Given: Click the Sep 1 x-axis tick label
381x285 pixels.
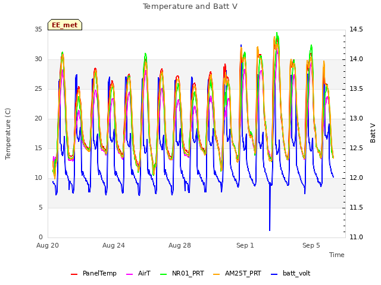Looking at the screenshot, I should (245, 245).
